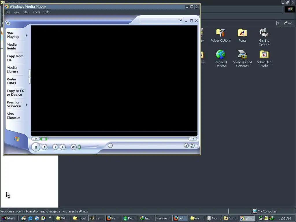Toggle the menu bar hide button

(x=8, y=23)
